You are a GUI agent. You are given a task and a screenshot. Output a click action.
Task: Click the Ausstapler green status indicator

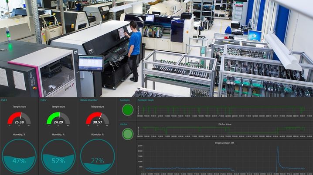point(128,110)
